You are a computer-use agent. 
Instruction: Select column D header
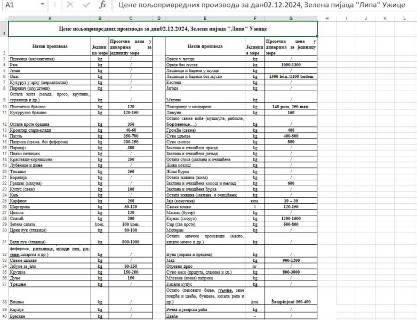coord(159,18)
